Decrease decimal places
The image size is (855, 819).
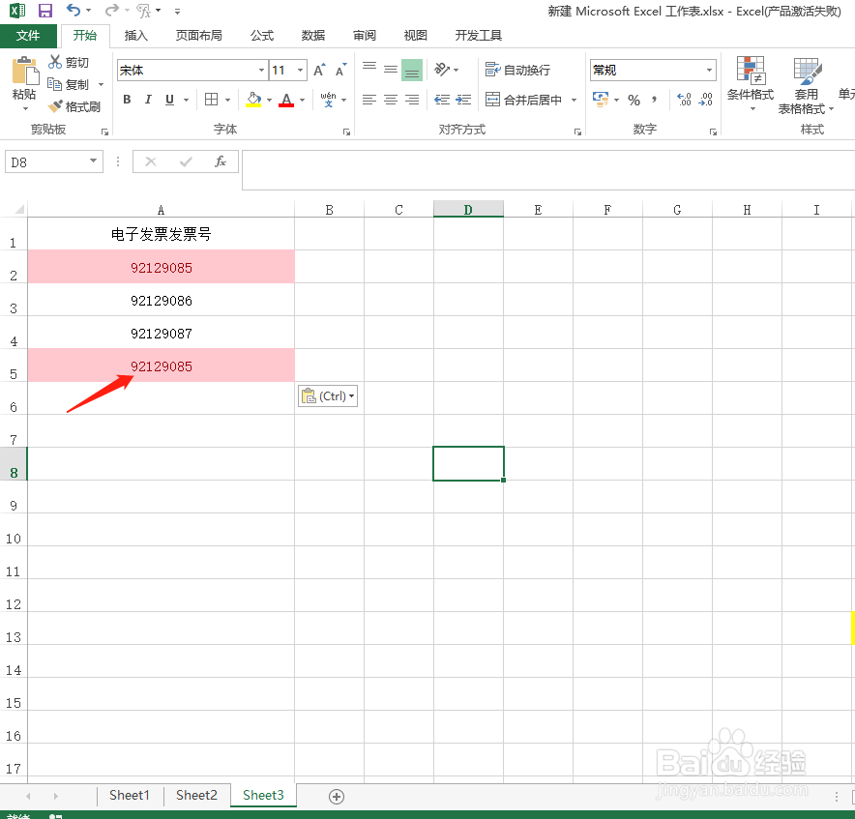(706, 100)
